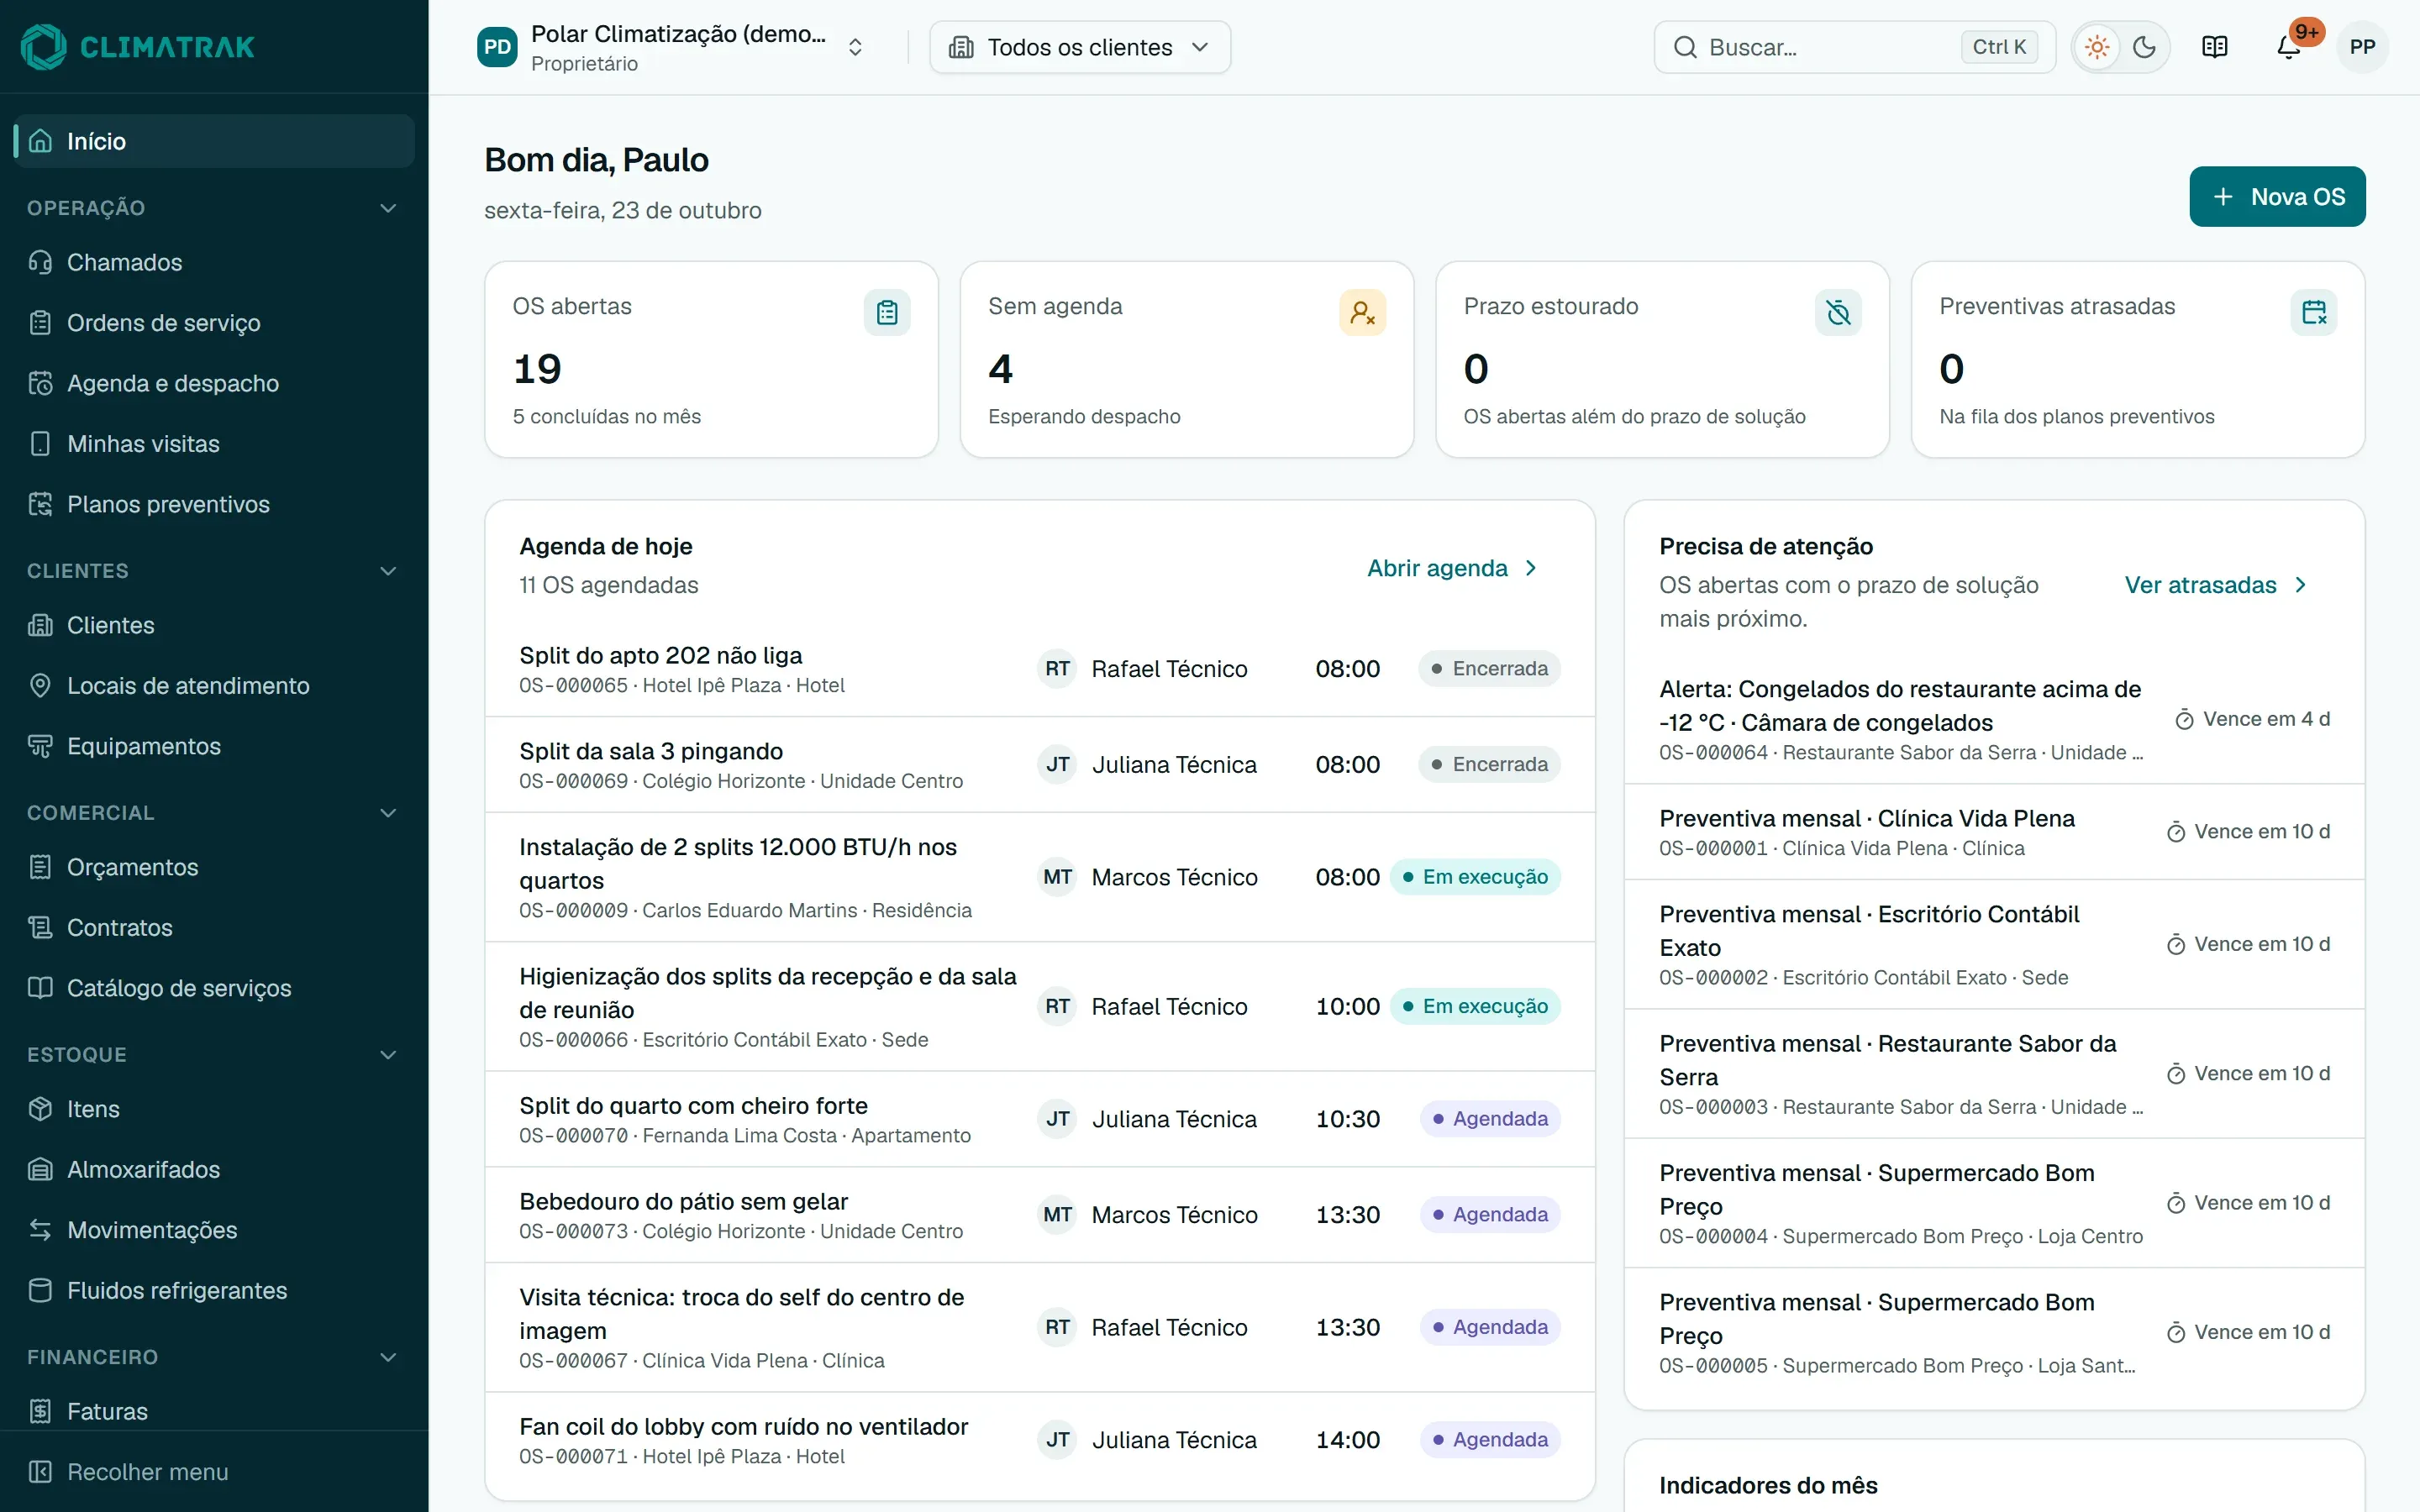Collapse the sidebar with Recolher menu

[x=214, y=1472]
